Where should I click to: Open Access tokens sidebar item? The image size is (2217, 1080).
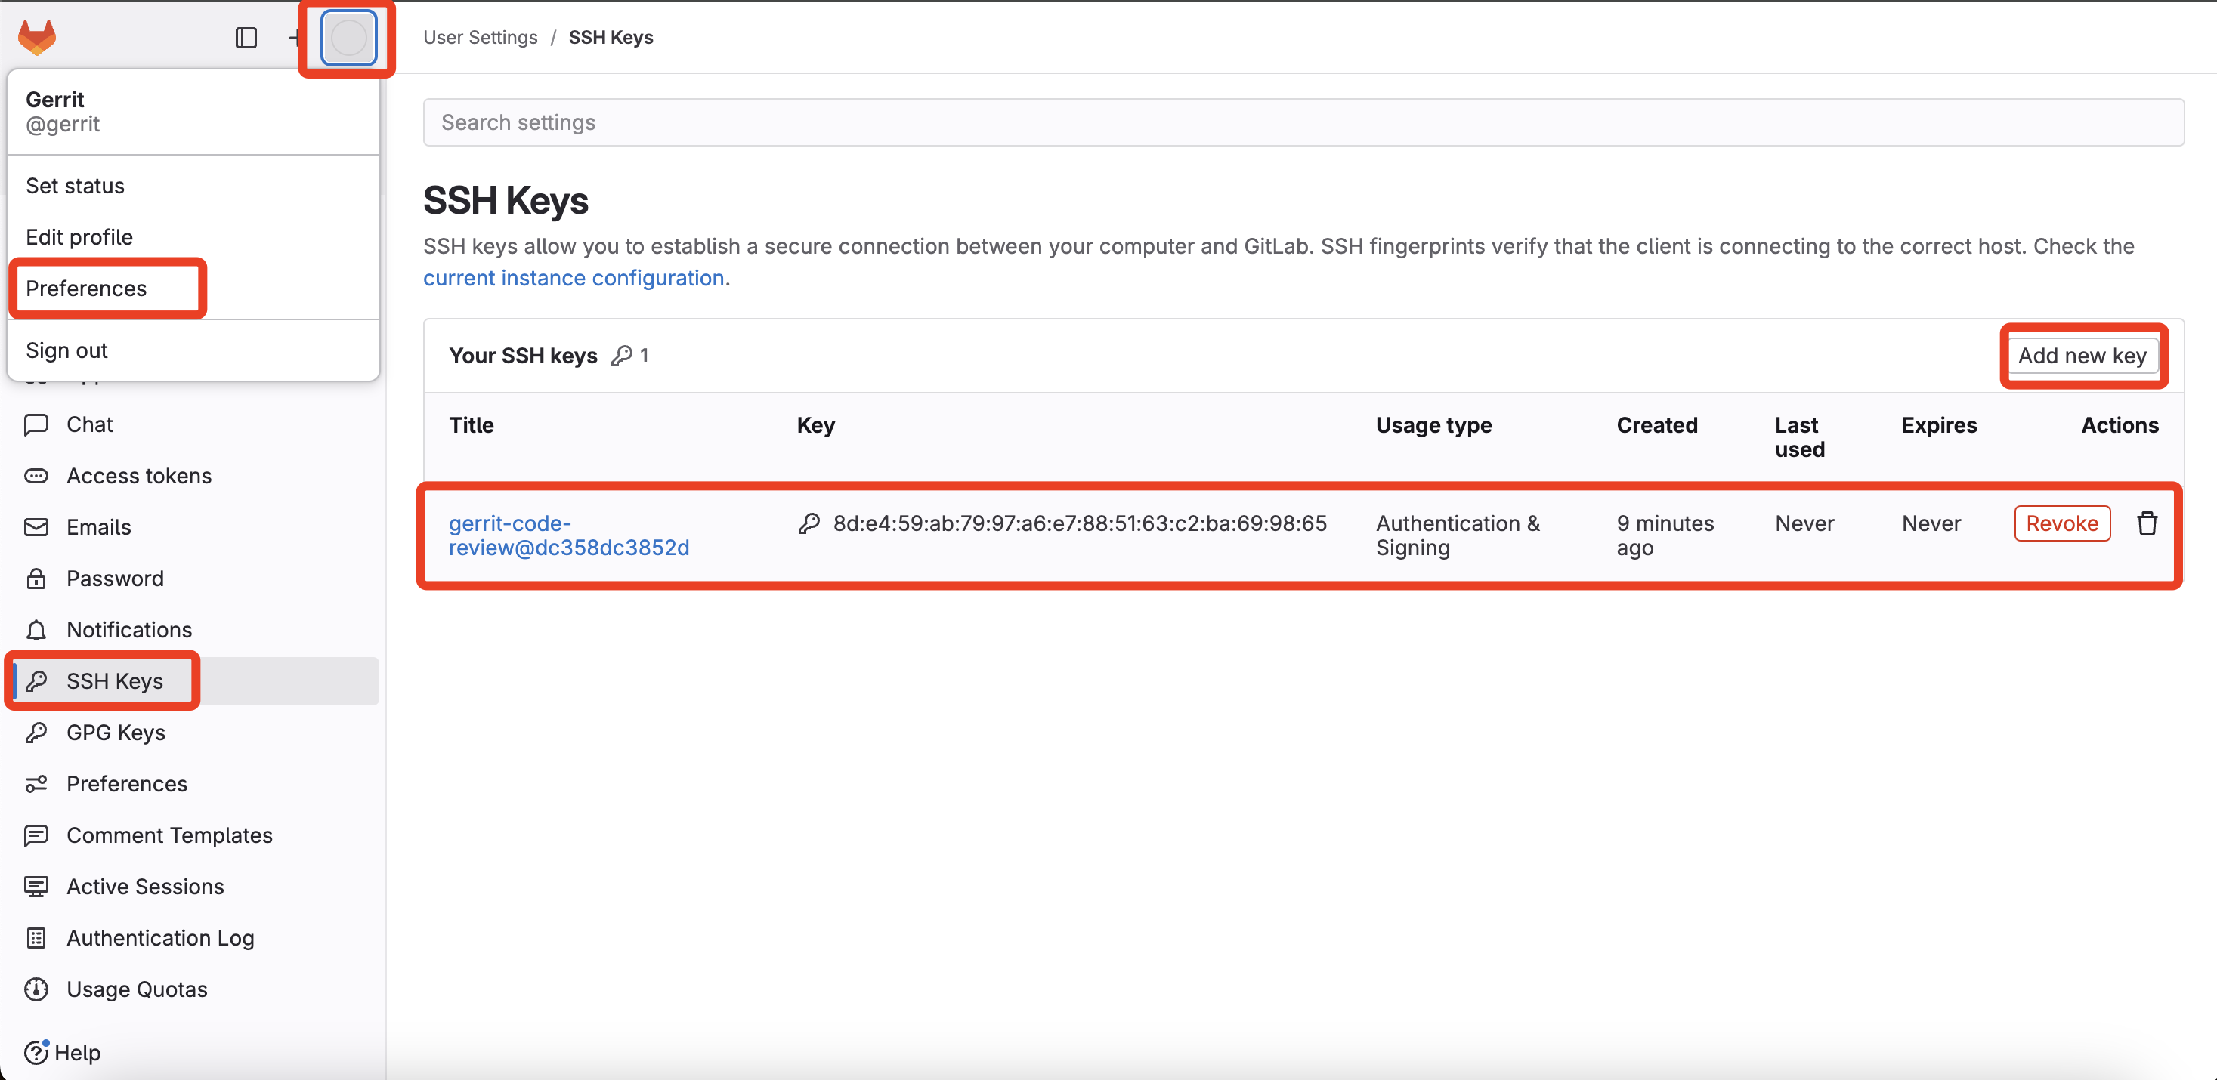138,476
